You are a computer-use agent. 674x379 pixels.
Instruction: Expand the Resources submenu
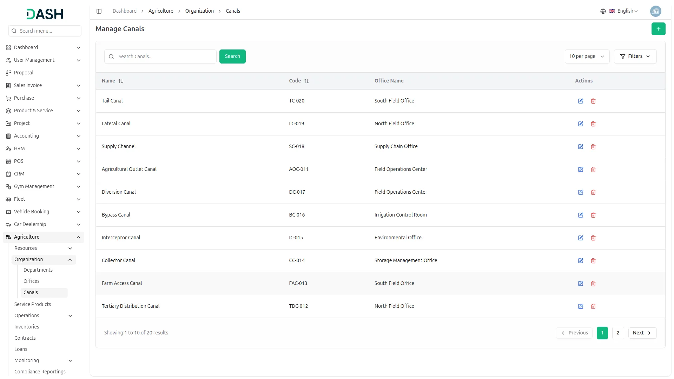pyautogui.click(x=44, y=248)
